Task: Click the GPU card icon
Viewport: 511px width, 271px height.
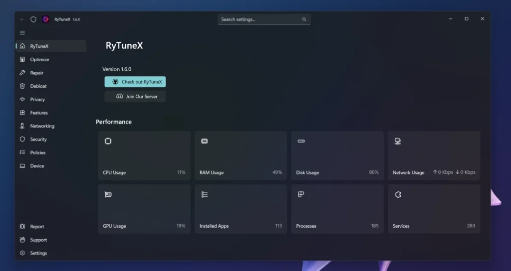Action: [108, 195]
